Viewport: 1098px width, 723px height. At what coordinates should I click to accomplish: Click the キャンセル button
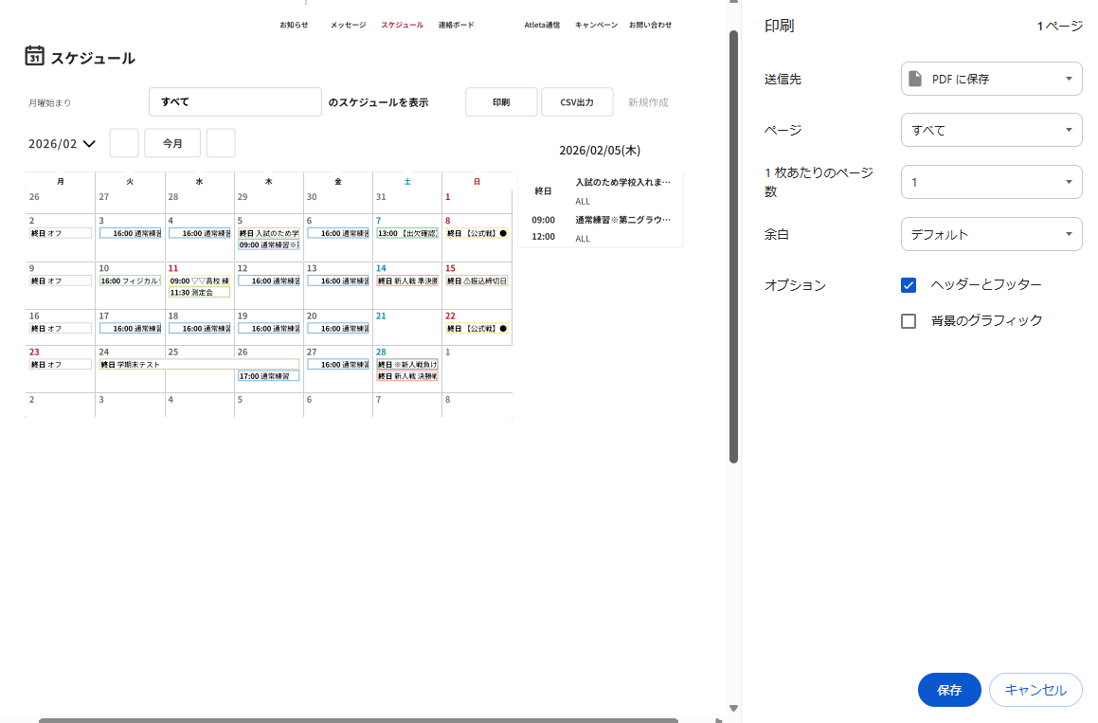(1035, 690)
